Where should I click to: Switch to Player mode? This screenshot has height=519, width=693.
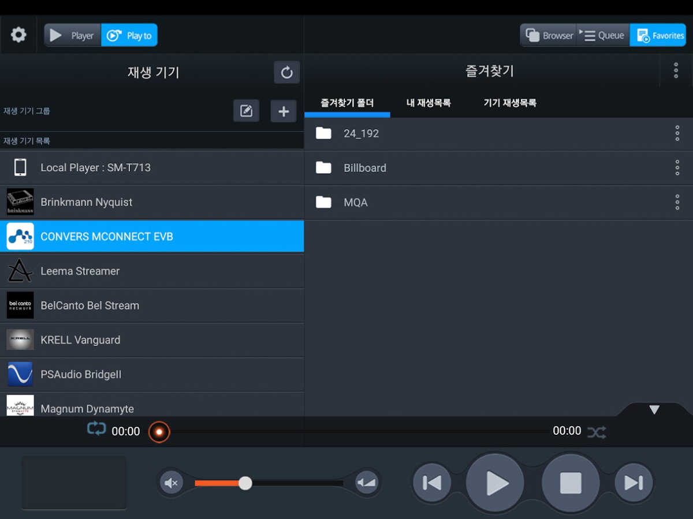tap(73, 35)
